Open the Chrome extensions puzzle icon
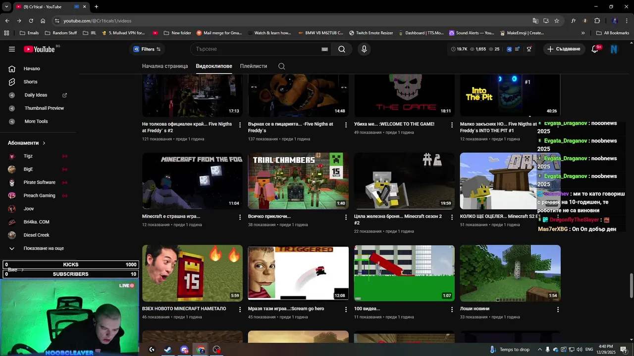The height and width of the screenshot is (356, 634). [597, 21]
